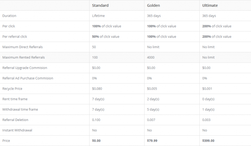The height and width of the screenshot is (146, 251).
Task: Select Lifetime duration cell under Standard
Action: (98, 16)
